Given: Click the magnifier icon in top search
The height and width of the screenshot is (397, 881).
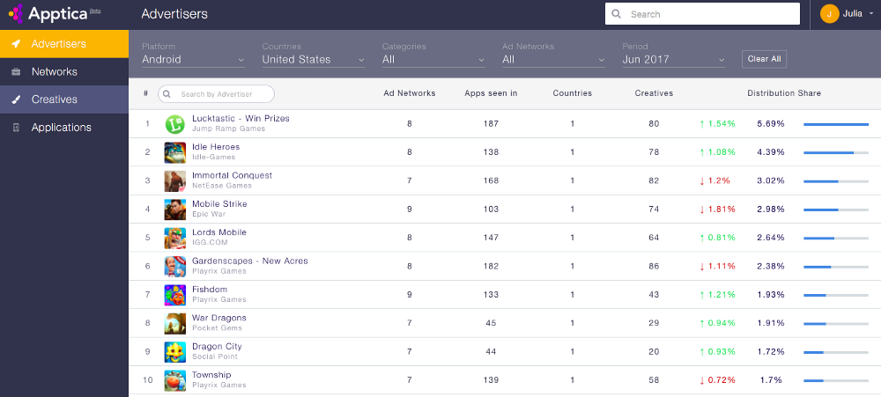Looking at the screenshot, I should (x=617, y=14).
